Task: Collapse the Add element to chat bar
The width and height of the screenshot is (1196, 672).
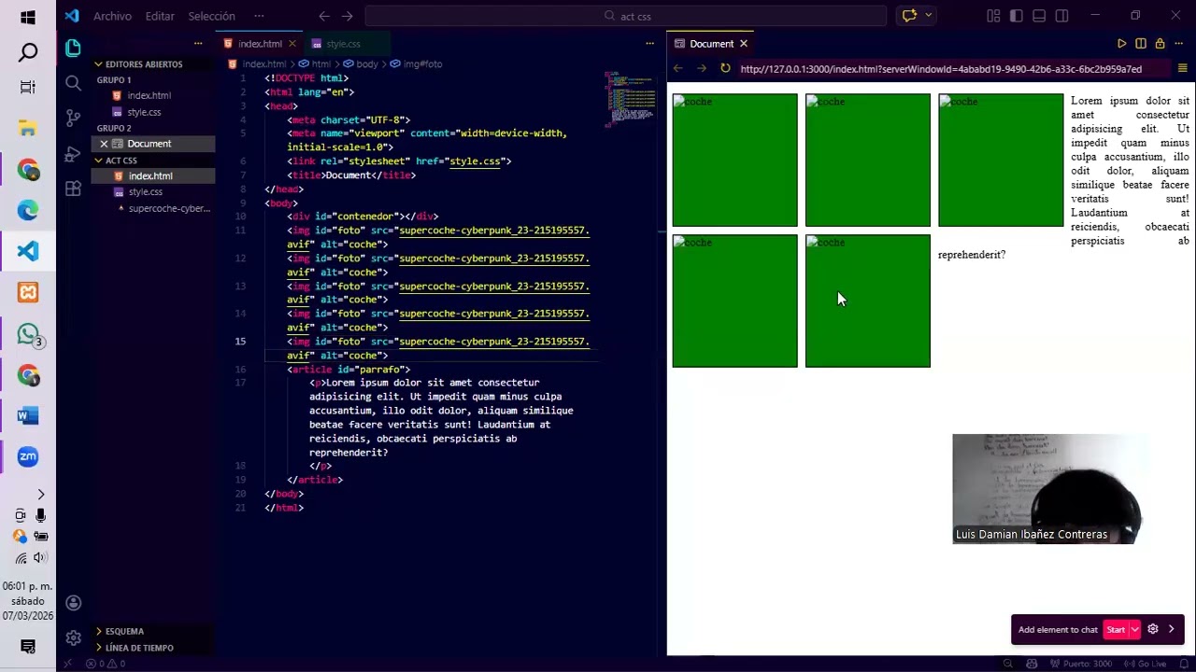Action: tap(1172, 629)
